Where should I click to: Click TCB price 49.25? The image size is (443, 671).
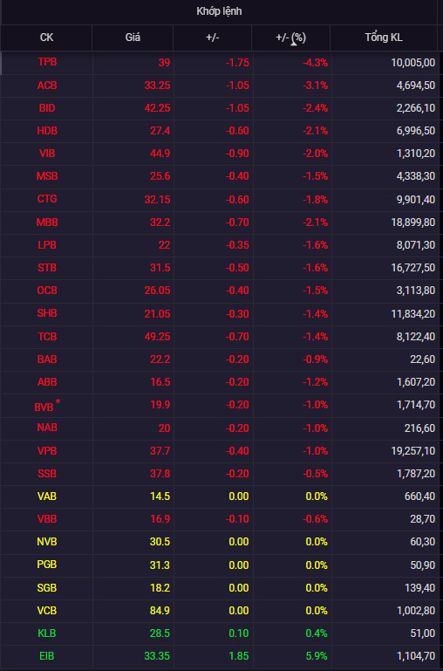[x=157, y=337]
